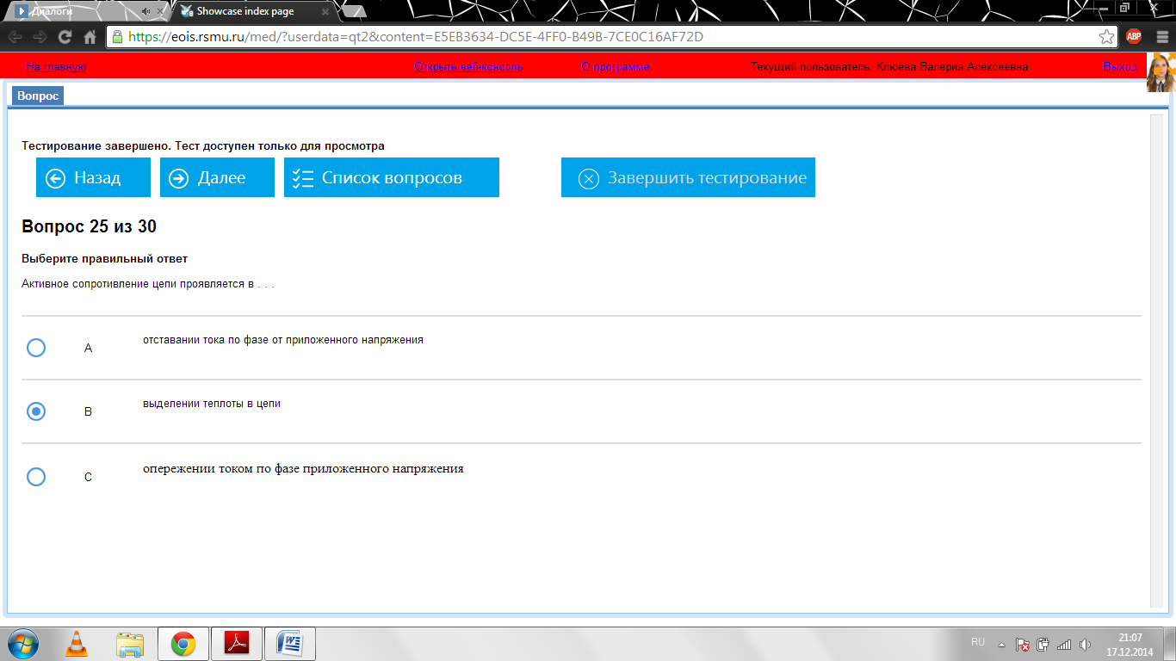Click the user profile photo
1176x661 pixels.
(x=1161, y=73)
